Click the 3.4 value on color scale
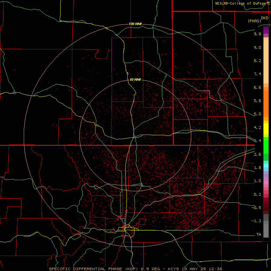The width and height of the screenshot is (271, 271). coord(257,141)
